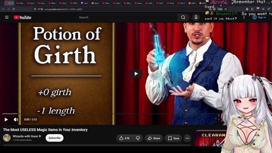
Task: Open the Wizards with Guns channel name
Action: pos(25,136)
